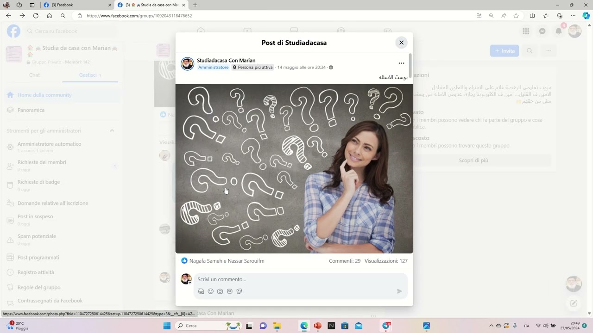593x333 pixels.
Task: Open Amministratore automatico
Action: [x=62, y=147]
